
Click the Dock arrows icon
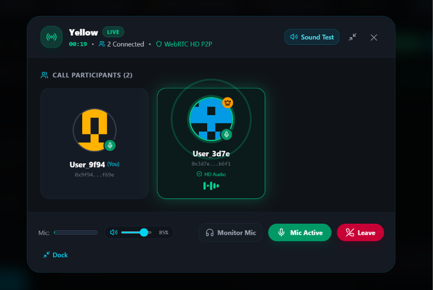[x=47, y=255]
